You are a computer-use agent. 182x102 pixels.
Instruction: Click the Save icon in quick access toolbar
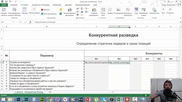pos(6,1)
